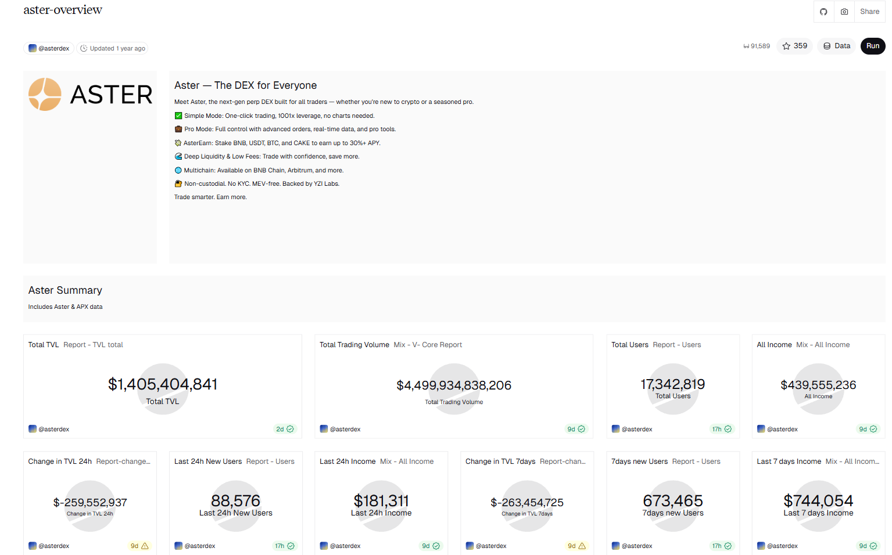Open the Data button
The width and height of the screenshot is (892, 555).
tap(836, 46)
